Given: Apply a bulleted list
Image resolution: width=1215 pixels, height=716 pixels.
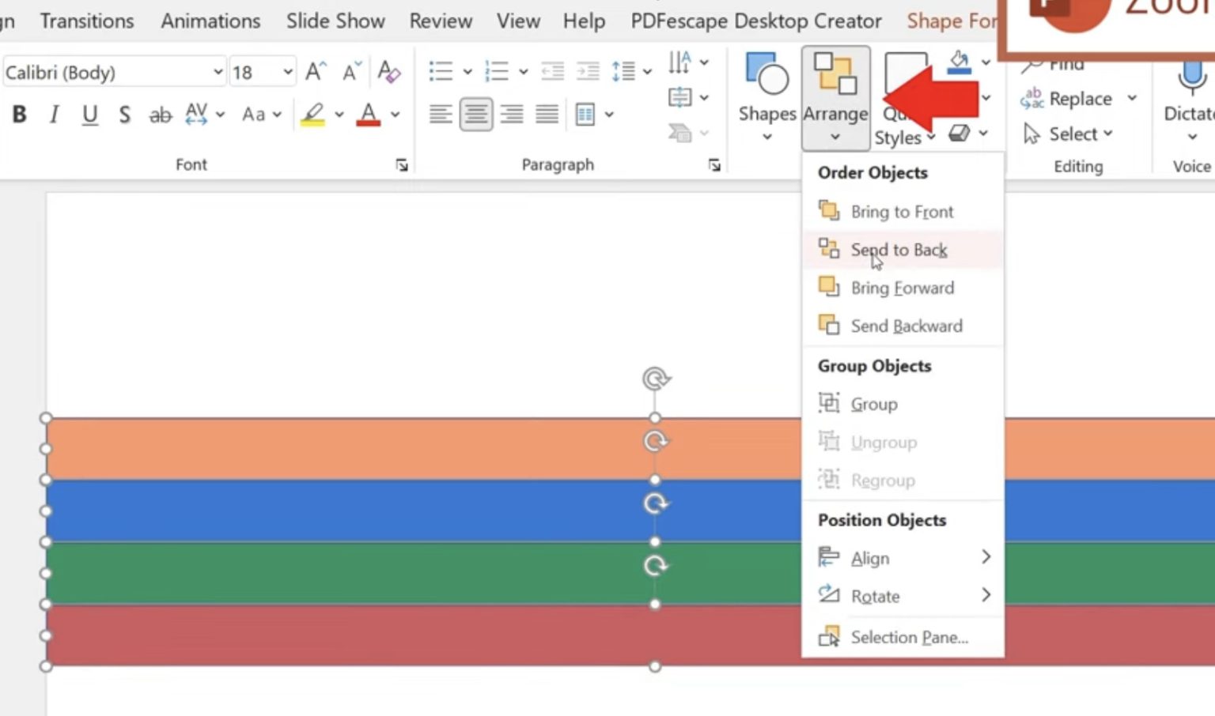Looking at the screenshot, I should coord(440,70).
